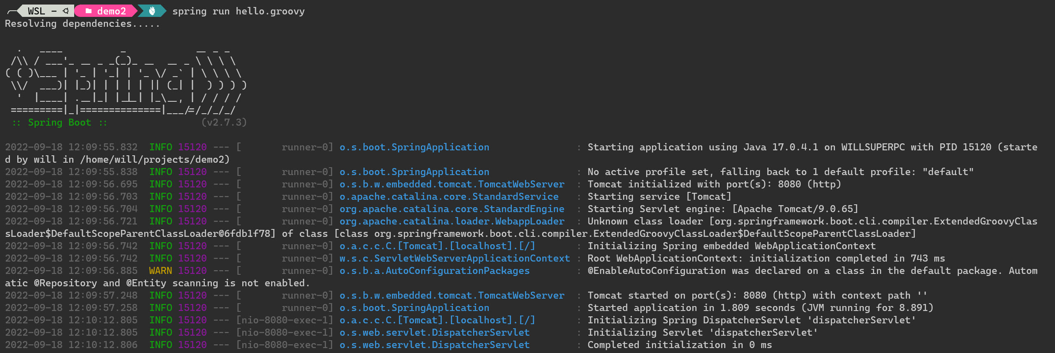Click the Ubuntu logo icon in the WSL segment
The height and width of the screenshot is (353, 1055).
(x=66, y=11)
